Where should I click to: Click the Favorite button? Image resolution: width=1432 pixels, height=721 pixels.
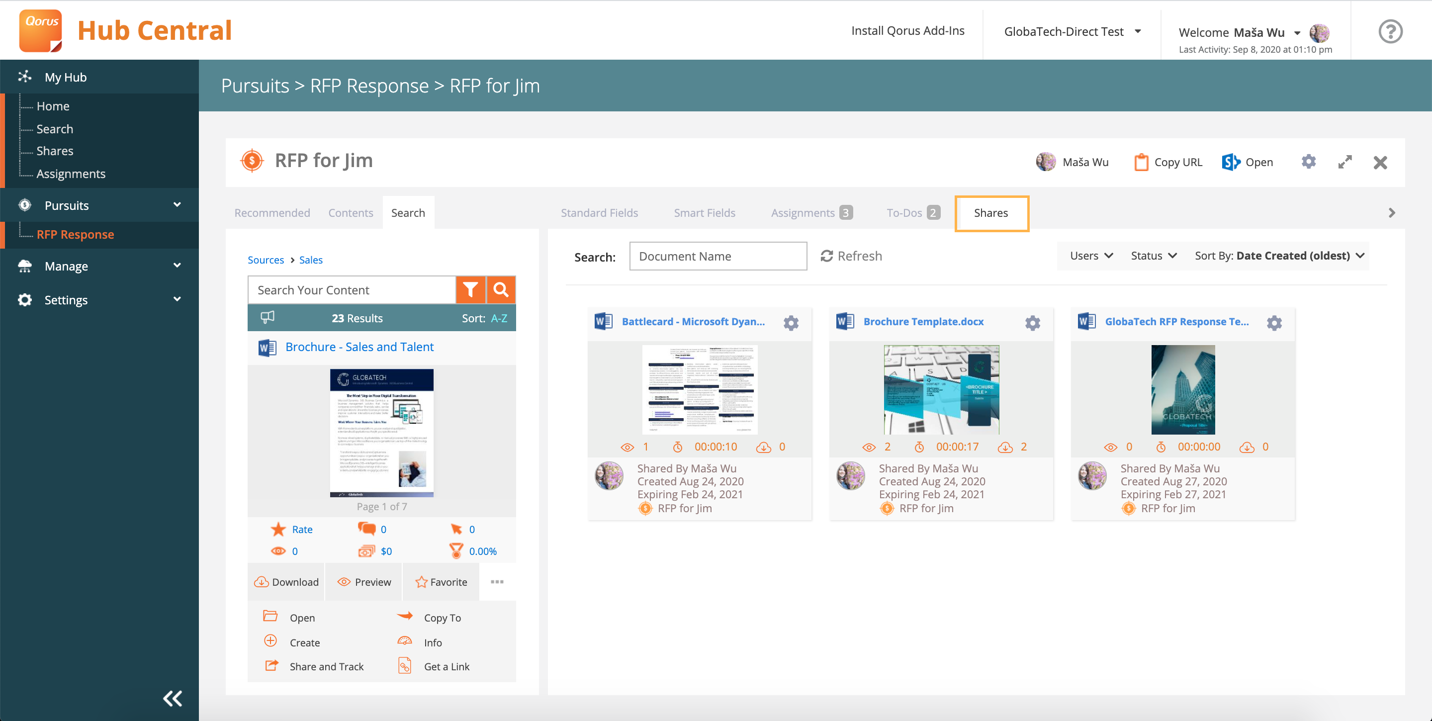click(440, 581)
